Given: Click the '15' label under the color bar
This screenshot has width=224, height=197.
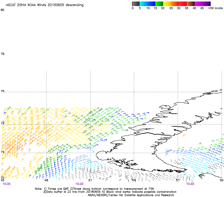Looking at the screenshot, I should 155,8.
